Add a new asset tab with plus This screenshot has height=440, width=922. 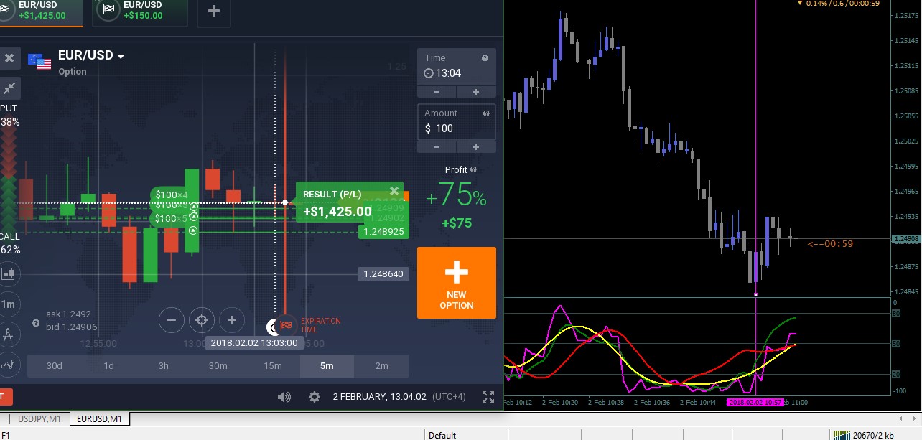(214, 11)
